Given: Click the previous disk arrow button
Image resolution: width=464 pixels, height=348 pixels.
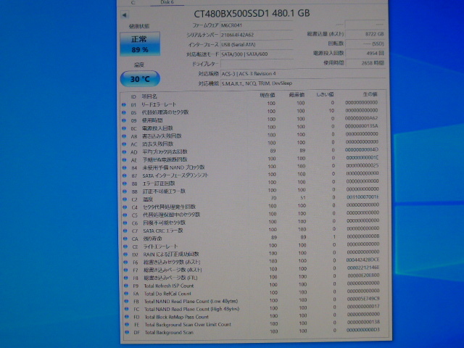Looking at the screenshot, I should 125,14.
